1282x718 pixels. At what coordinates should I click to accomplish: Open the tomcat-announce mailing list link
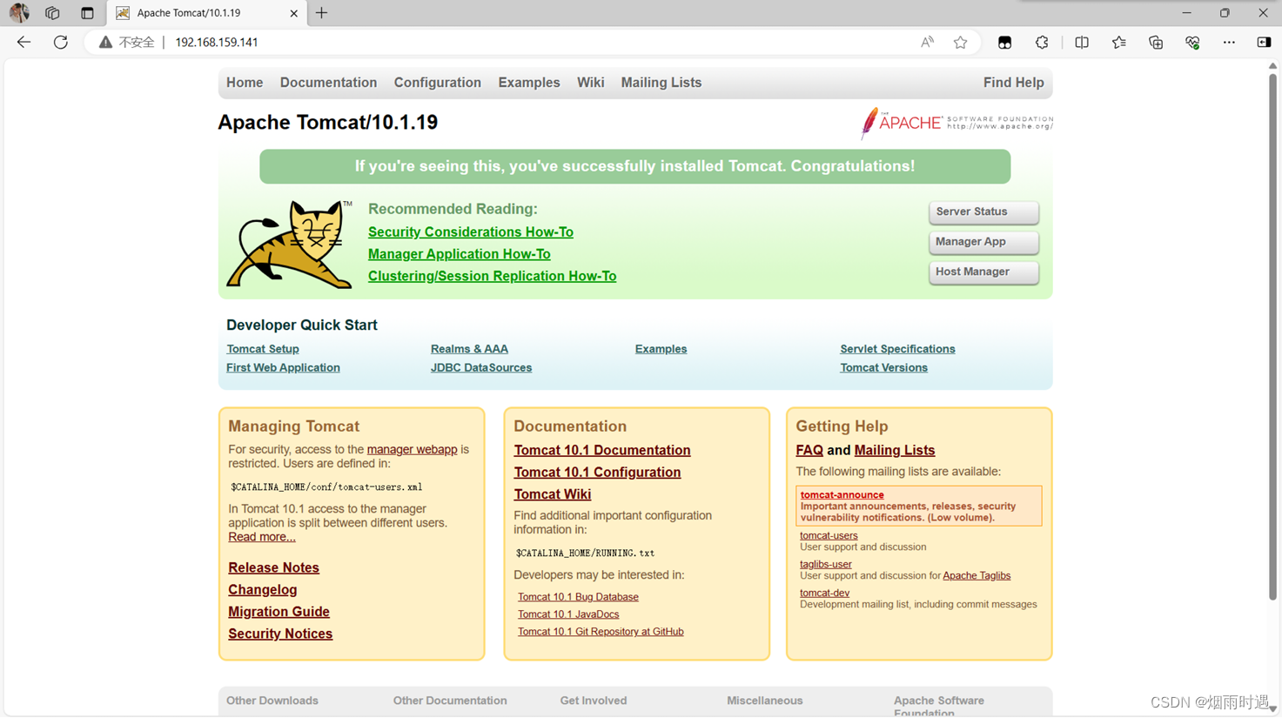[842, 495]
